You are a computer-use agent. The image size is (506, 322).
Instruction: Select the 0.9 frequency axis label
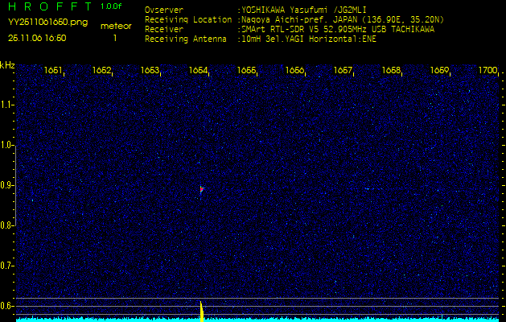[x=7, y=185]
